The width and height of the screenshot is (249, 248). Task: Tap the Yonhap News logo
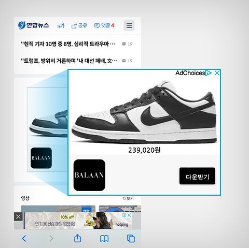34,25
